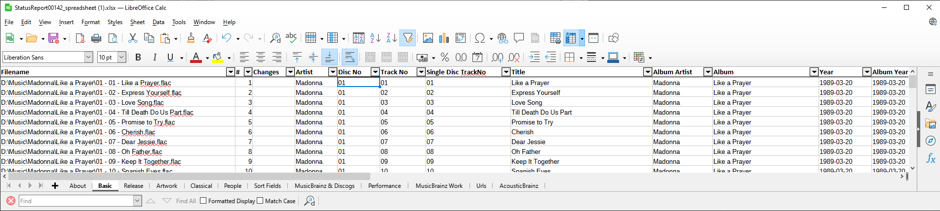Toggle Align Bottom button
This screenshot has height=211, width=940.
coord(329,58)
